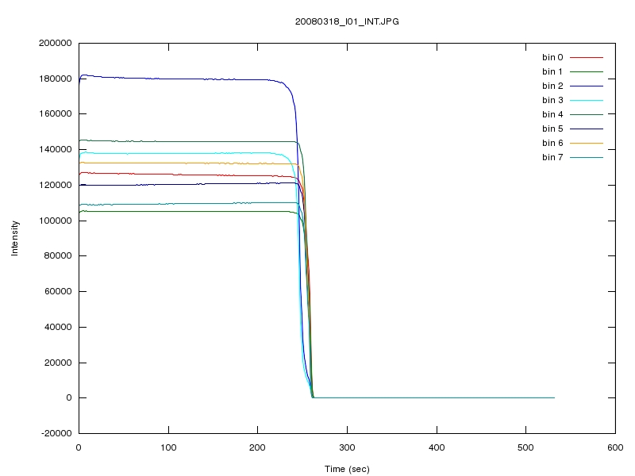The width and height of the screenshot is (635, 476).
Task: Click the 400 x-axis tick label
Action: click(x=437, y=447)
